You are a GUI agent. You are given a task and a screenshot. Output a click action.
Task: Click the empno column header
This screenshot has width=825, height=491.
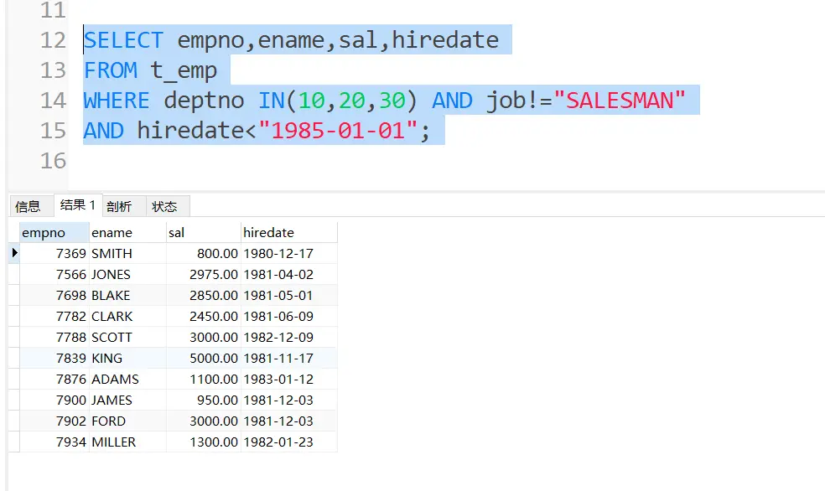click(x=49, y=232)
